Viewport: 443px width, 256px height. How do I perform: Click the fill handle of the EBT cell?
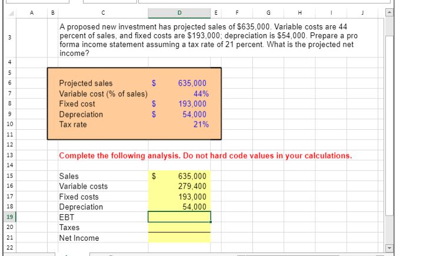pos(211,222)
